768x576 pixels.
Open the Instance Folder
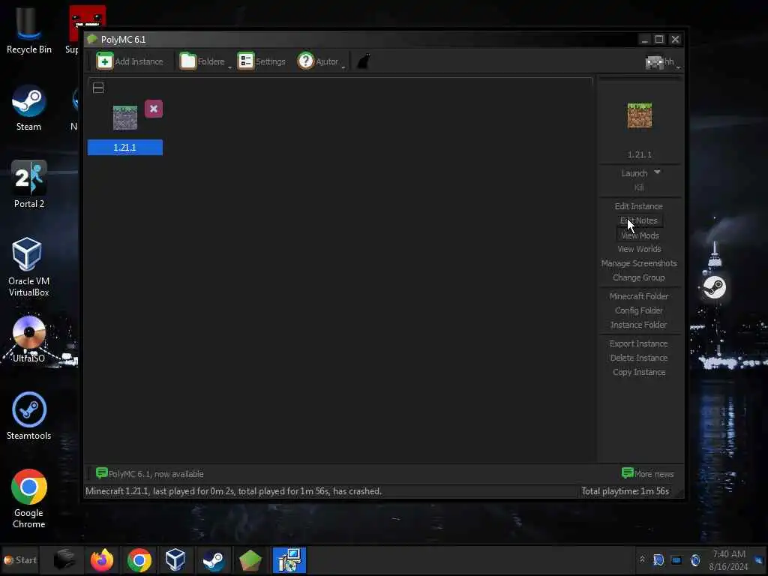[x=639, y=324]
